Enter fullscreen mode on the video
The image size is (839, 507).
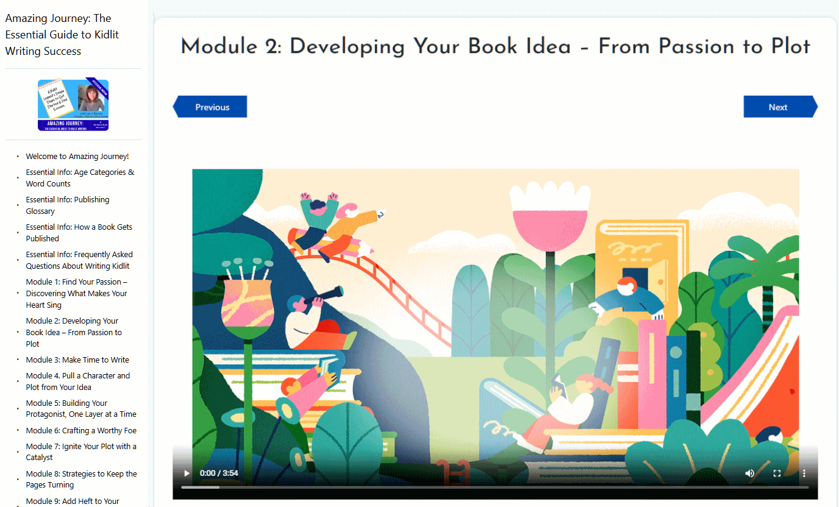click(777, 473)
